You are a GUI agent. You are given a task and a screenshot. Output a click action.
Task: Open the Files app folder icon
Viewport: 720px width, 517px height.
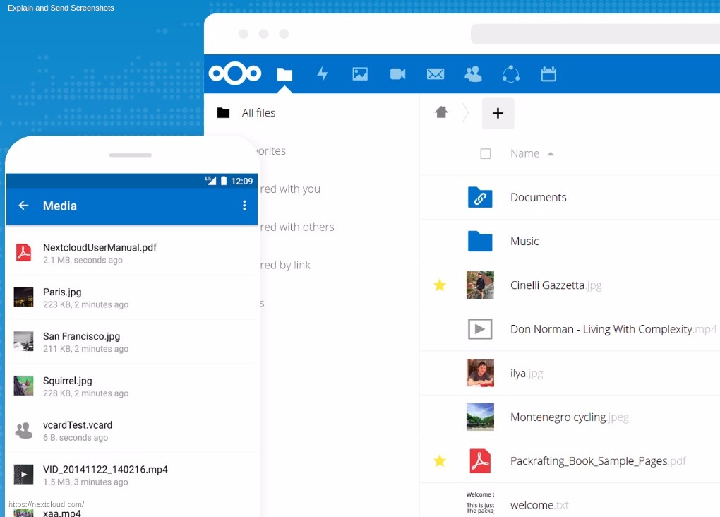[284, 74]
